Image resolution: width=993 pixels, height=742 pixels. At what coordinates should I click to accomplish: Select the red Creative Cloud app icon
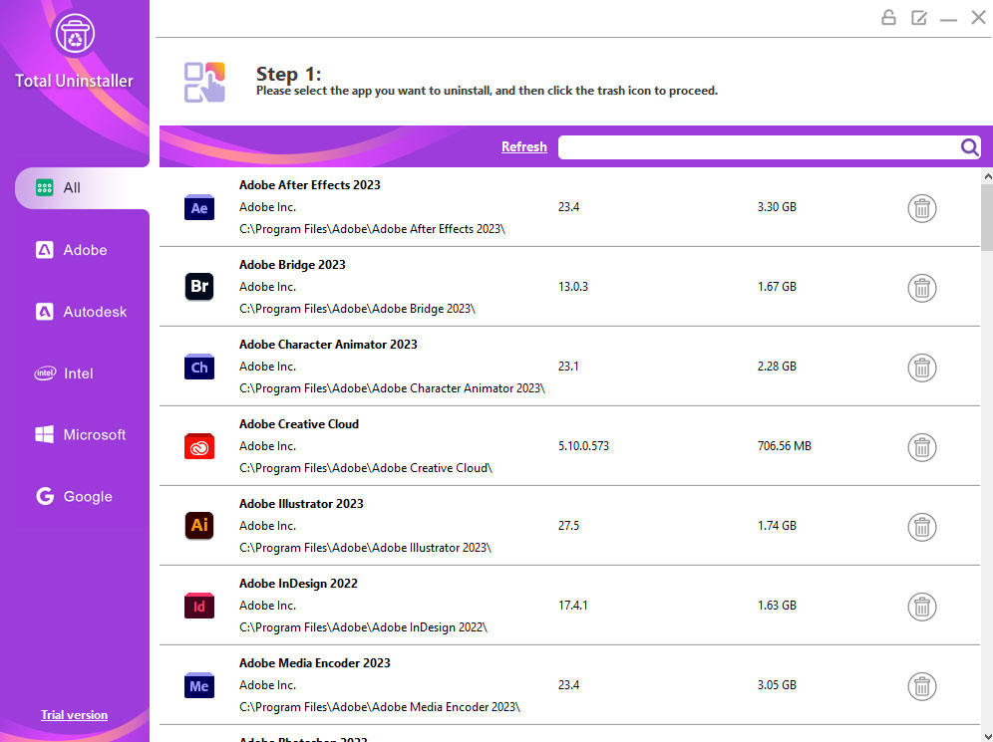pos(198,446)
